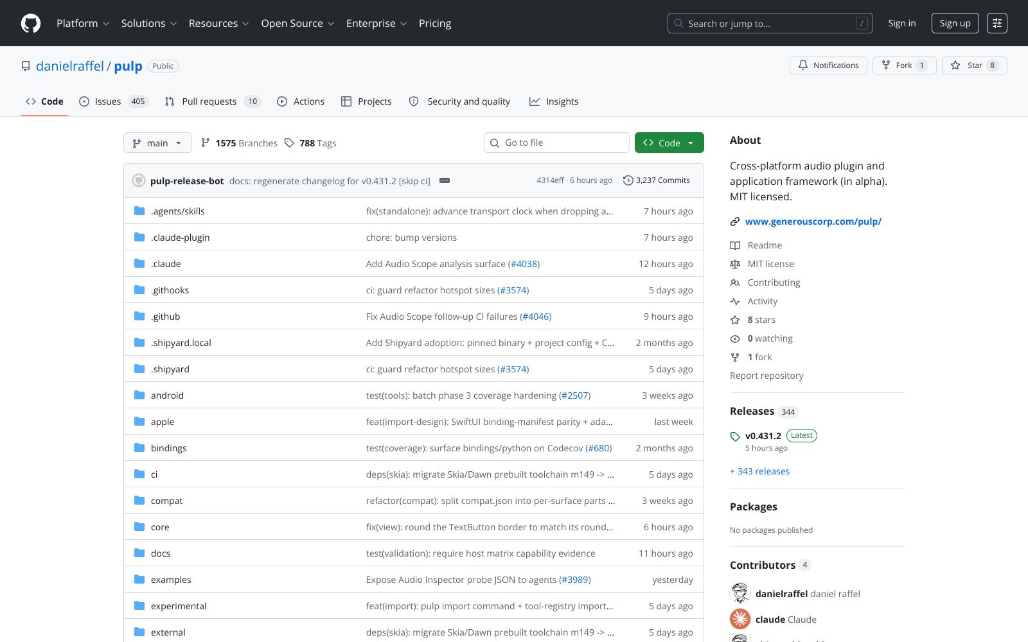This screenshot has height=642, width=1028.
Task: Switch to the Projects tab
Action: [366, 101]
